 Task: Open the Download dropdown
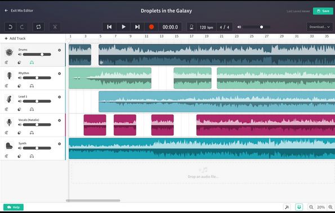click(320, 27)
